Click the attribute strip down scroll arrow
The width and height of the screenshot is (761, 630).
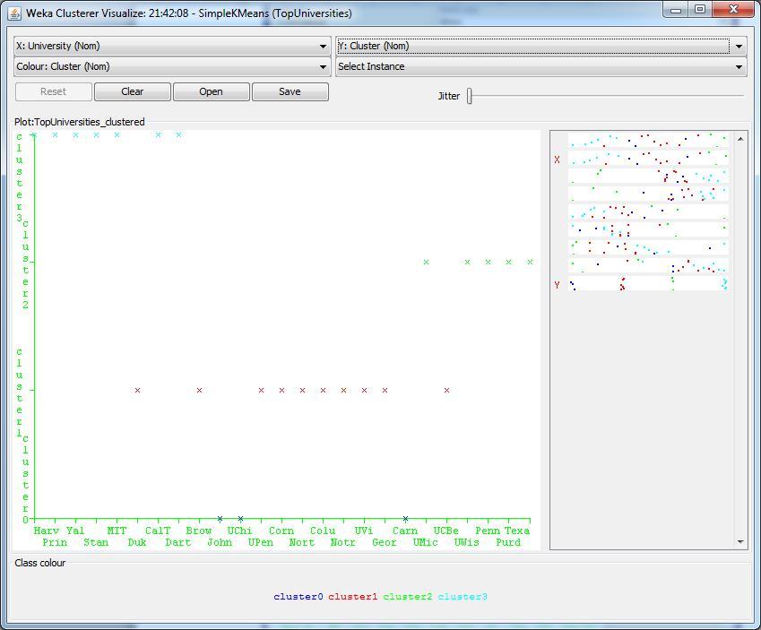click(740, 541)
